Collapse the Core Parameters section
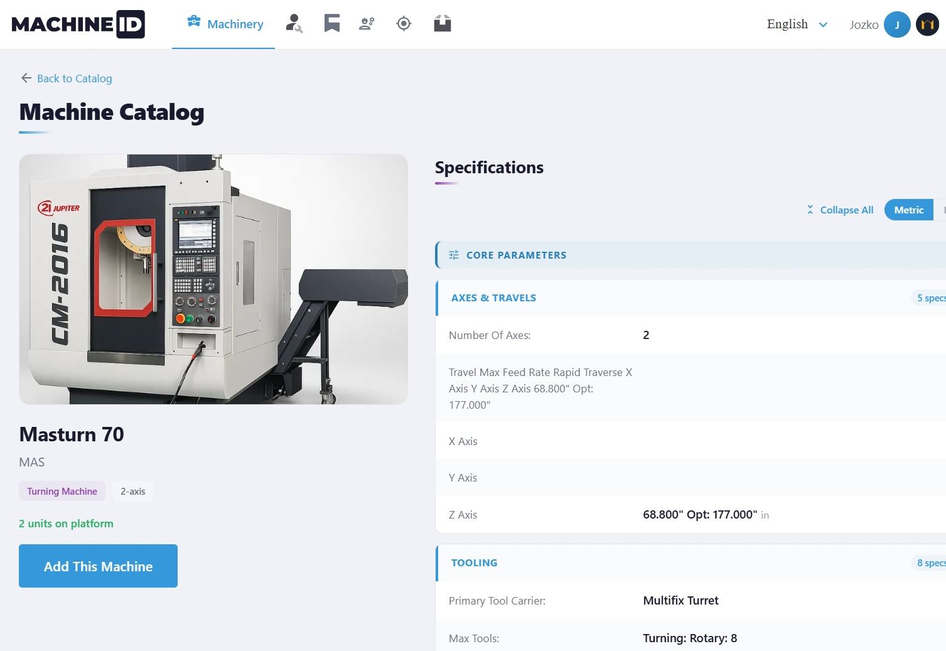This screenshot has width=946, height=651. click(x=691, y=255)
